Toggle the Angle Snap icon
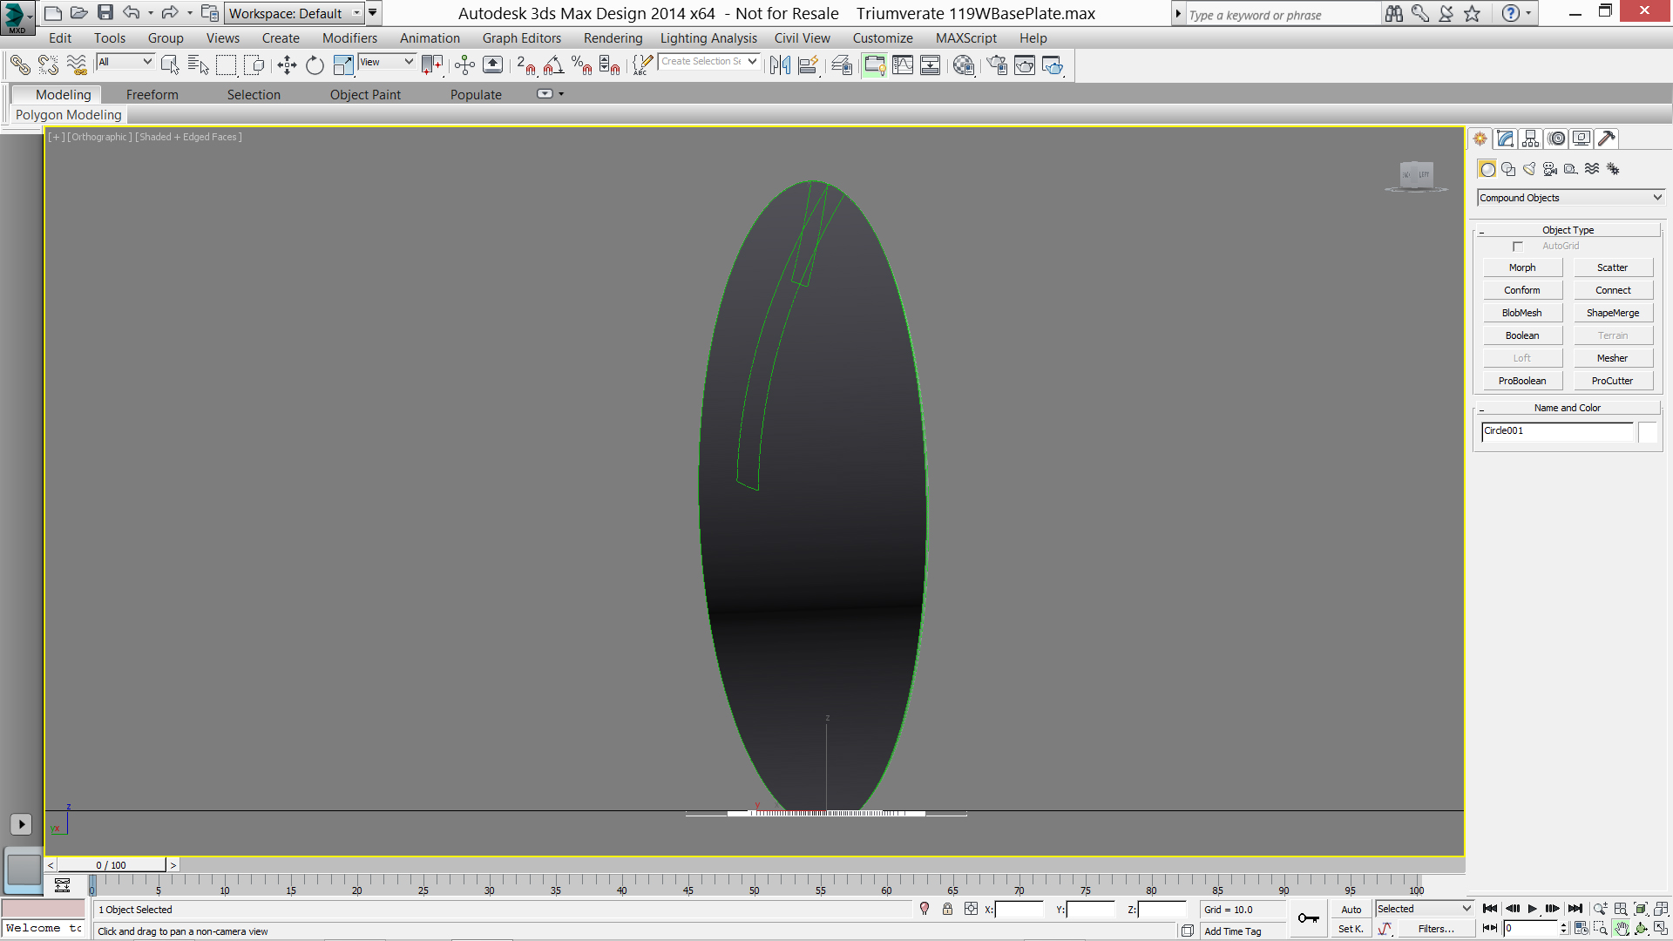Viewport: 1673px width, 941px height. coord(553,65)
